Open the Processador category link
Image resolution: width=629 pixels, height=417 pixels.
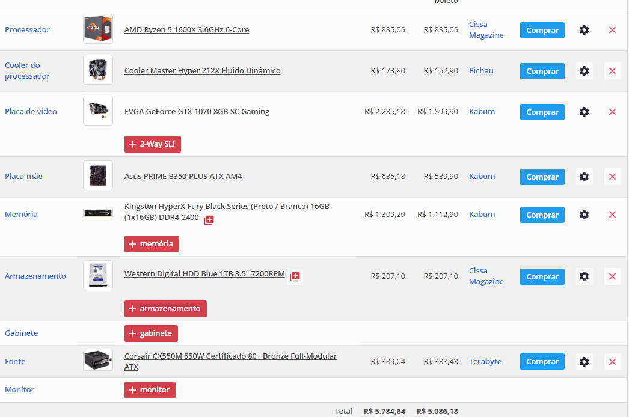point(27,29)
